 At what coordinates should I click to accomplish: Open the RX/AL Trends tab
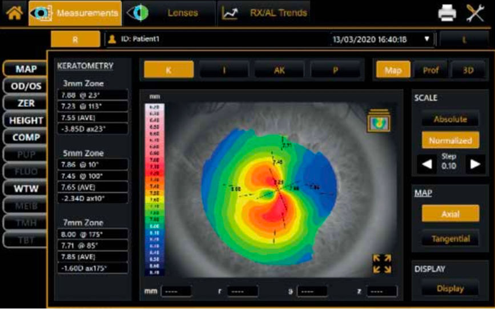pyautogui.click(x=264, y=13)
